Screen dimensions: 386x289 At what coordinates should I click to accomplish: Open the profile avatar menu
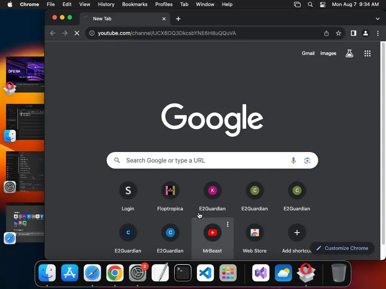366,33
